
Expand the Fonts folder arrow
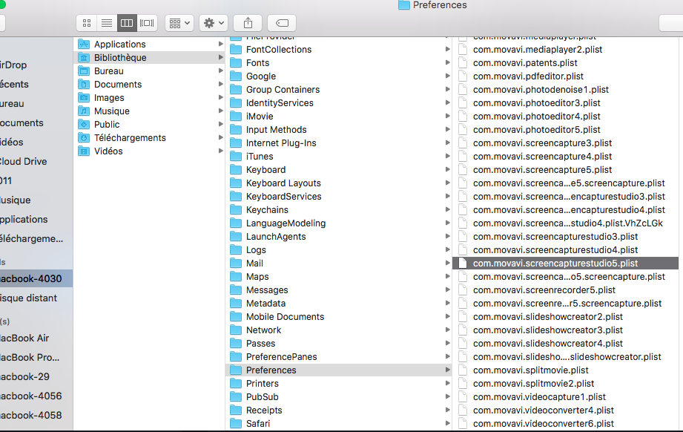click(x=447, y=63)
